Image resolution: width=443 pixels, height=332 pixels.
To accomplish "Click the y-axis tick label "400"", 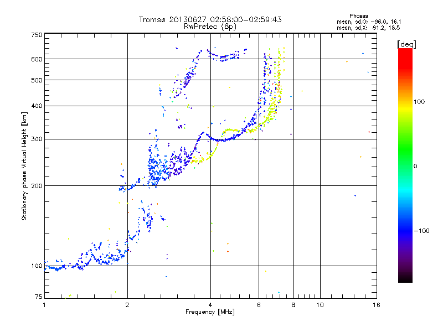I will click(37, 106).
